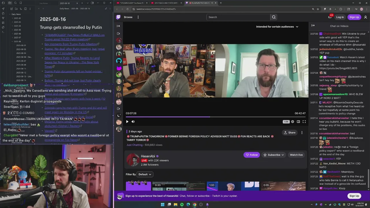Seek on the video progress bar
The width and height of the screenshot is (370, 208).
(216, 117)
